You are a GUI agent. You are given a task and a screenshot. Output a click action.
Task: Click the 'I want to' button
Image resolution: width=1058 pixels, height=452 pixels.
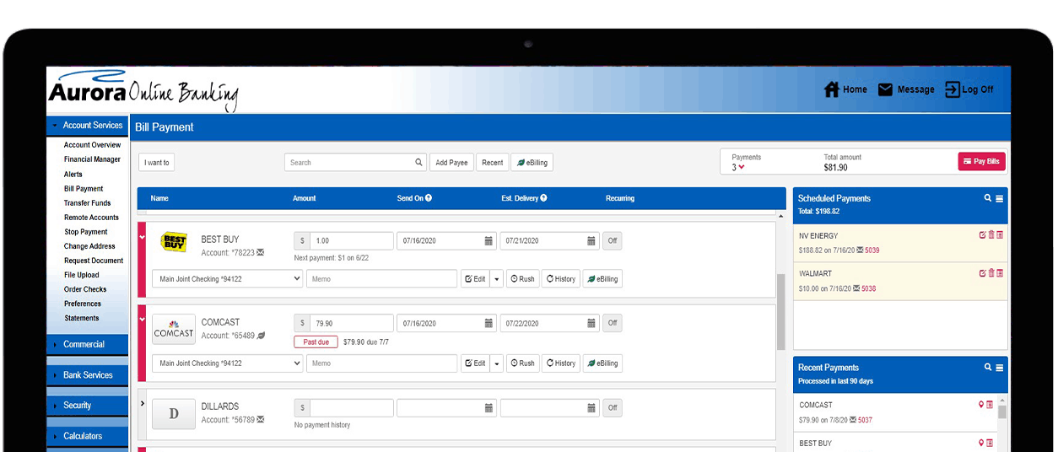tap(156, 163)
